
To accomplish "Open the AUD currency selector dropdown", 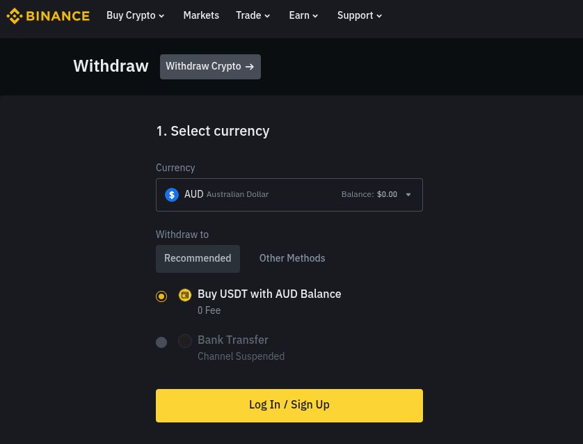I will click(x=289, y=195).
